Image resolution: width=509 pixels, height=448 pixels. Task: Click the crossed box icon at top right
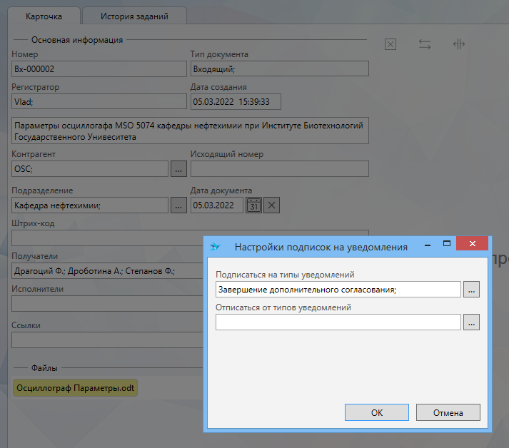(x=390, y=44)
